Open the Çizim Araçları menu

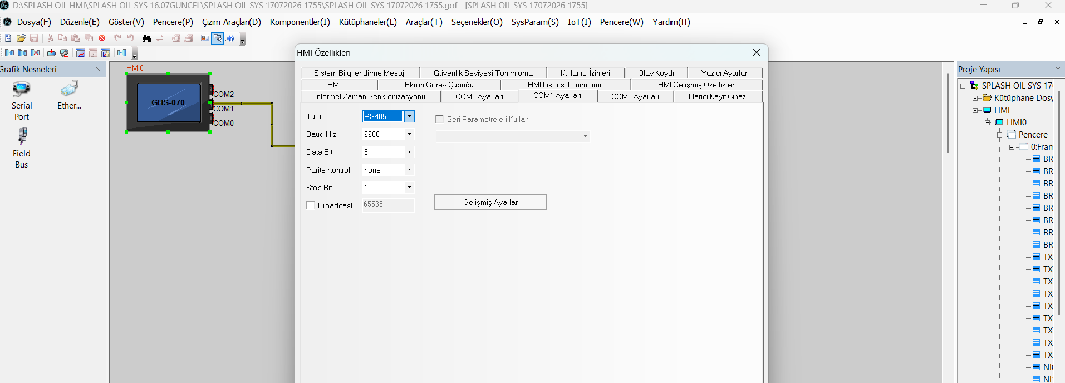point(232,22)
